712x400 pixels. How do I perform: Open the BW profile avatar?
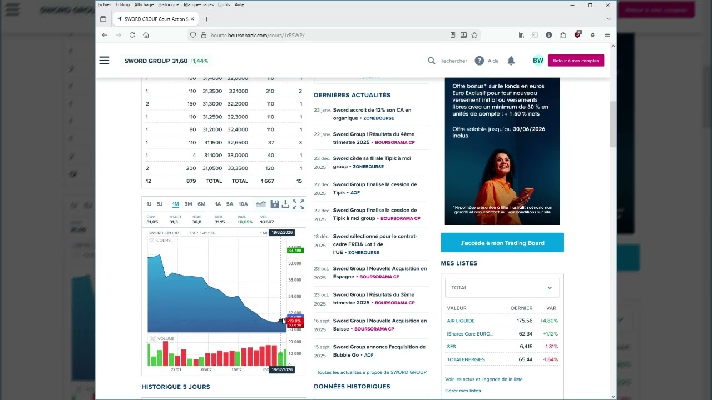pyautogui.click(x=538, y=61)
